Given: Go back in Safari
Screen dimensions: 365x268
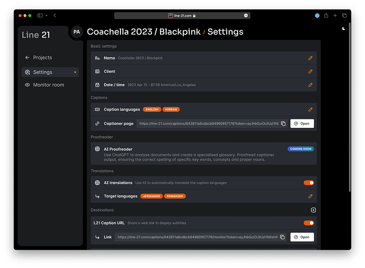Looking at the screenshot, I should 55,15.
